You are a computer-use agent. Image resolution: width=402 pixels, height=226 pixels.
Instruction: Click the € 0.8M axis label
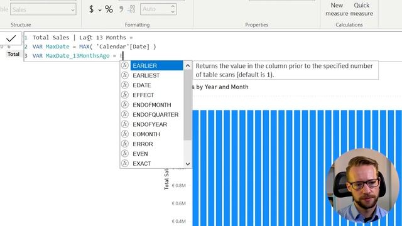point(178,186)
